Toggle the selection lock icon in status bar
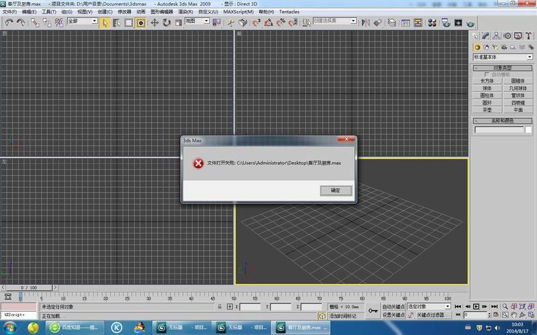Image resolution: width=537 pixels, height=335 pixels. 220,307
